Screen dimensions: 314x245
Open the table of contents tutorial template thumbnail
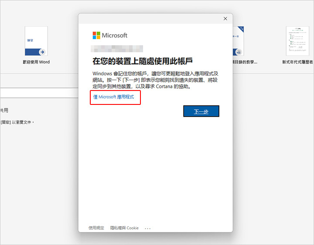coord(238,41)
